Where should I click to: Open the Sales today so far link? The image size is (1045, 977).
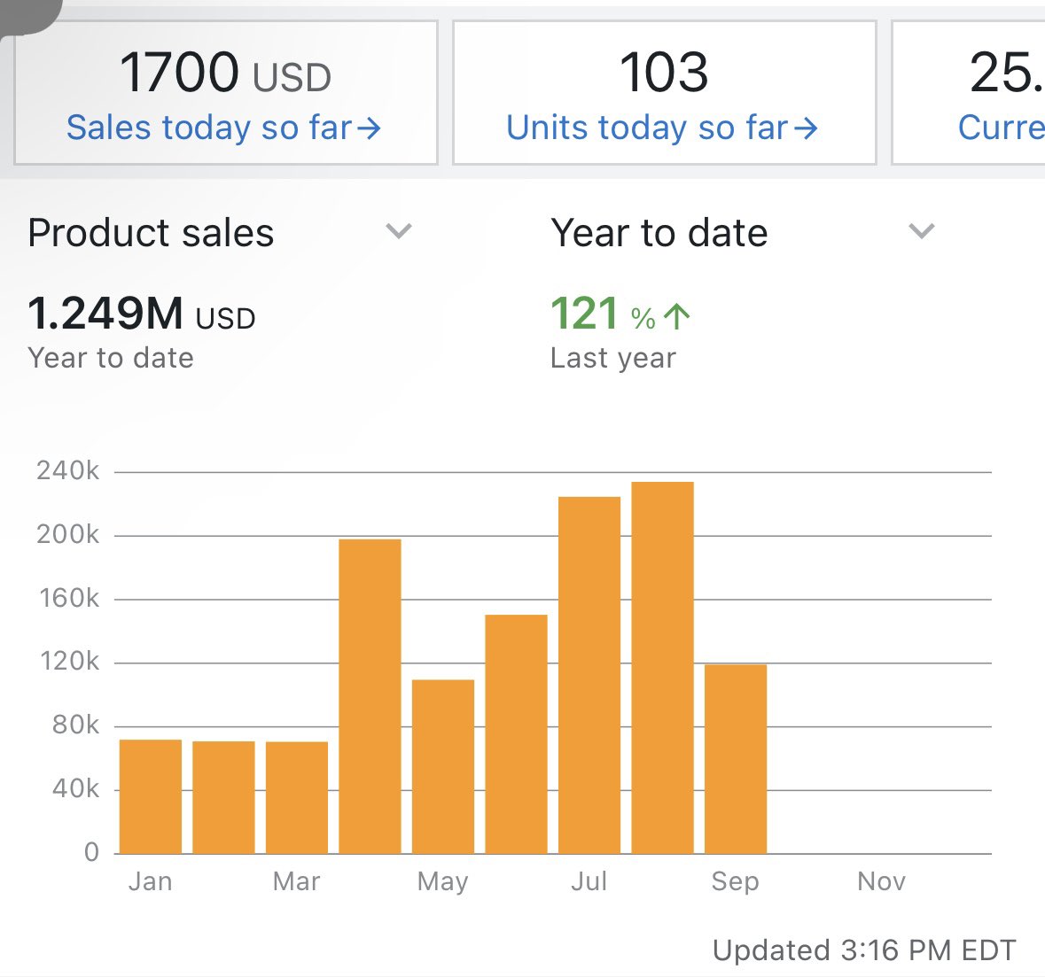pyautogui.click(x=224, y=128)
